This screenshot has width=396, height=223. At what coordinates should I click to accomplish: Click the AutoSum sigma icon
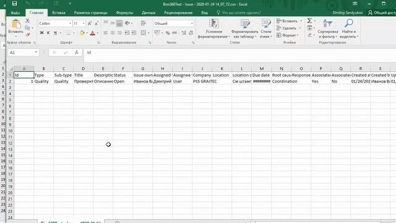tap(309, 20)
